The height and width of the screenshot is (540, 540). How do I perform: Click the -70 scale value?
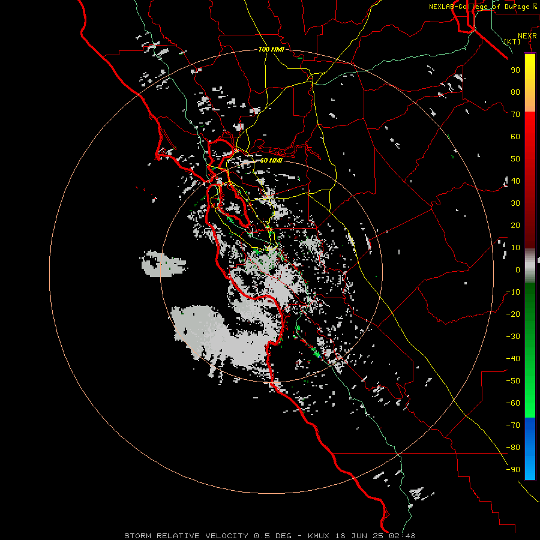point(513,425)
